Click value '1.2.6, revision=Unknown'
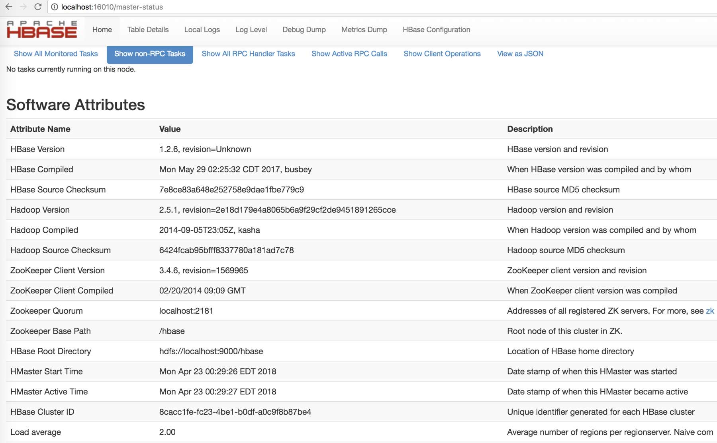Viewport: 717px width, 443px height. pyautogui.click(x=205, y=149)
